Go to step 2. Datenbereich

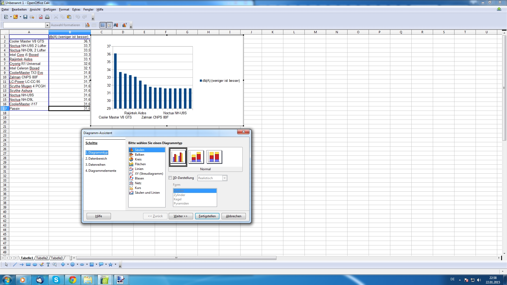point(96,159)
